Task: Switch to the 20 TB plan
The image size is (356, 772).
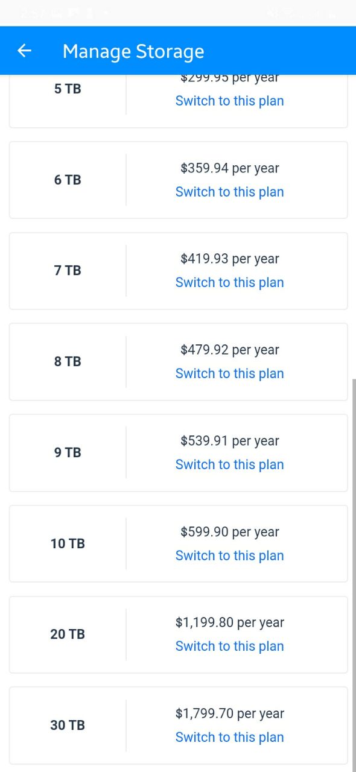Action: point(229,646)
